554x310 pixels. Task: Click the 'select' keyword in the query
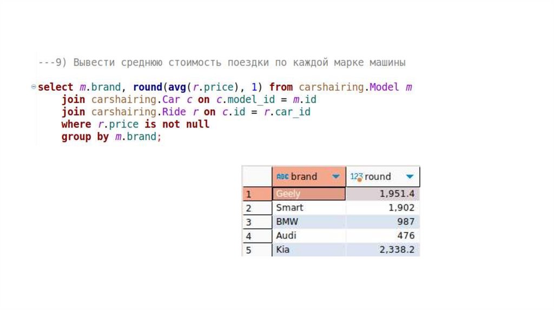pos(56,87)
